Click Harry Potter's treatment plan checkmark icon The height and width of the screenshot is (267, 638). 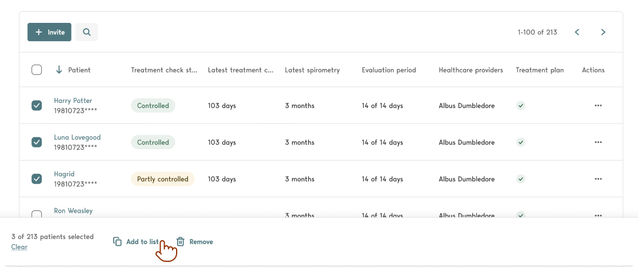tap(520, 106)
